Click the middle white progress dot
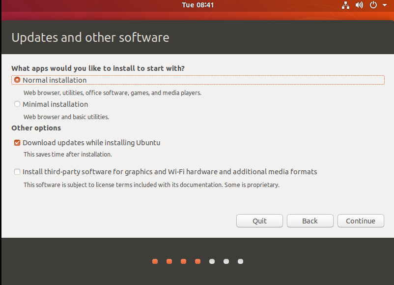Viewport: 394px width, 285px height. 226,261
